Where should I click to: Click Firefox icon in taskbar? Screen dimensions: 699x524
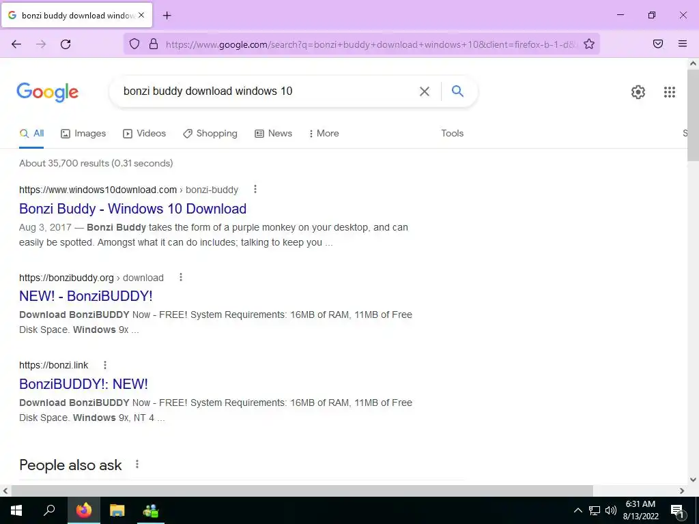click(84, 510)
